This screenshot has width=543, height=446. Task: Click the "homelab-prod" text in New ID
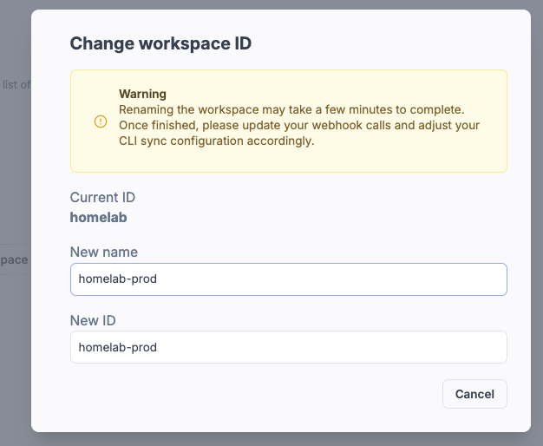117,347
